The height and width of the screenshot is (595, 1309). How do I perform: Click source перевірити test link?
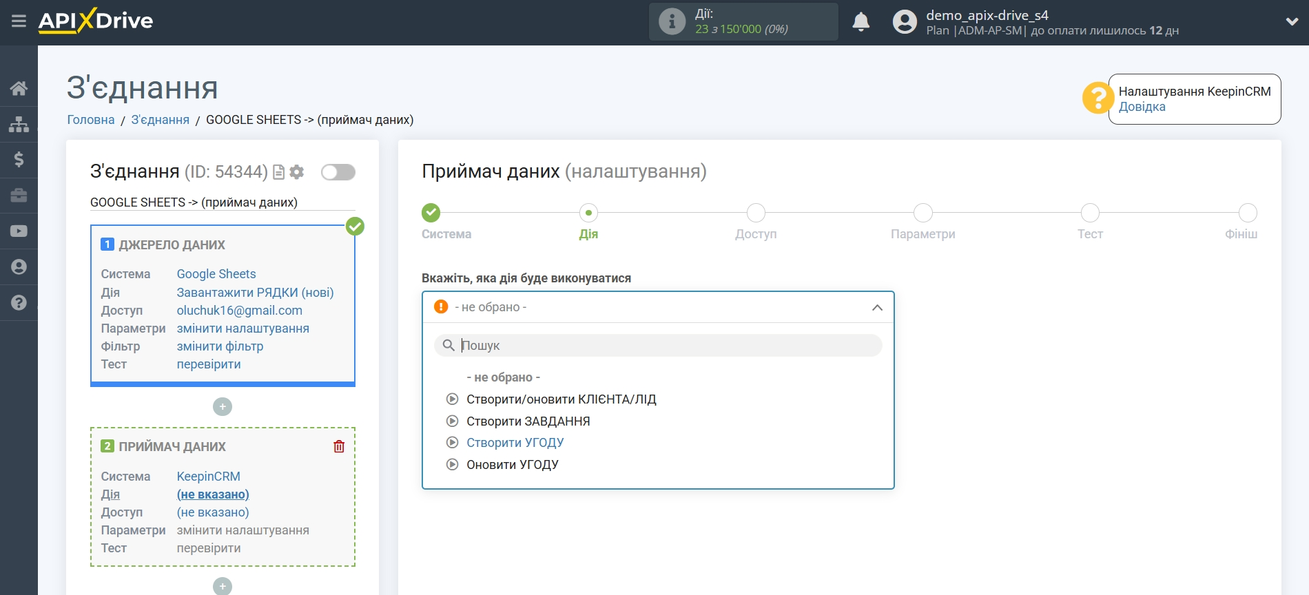coord(209,364)
